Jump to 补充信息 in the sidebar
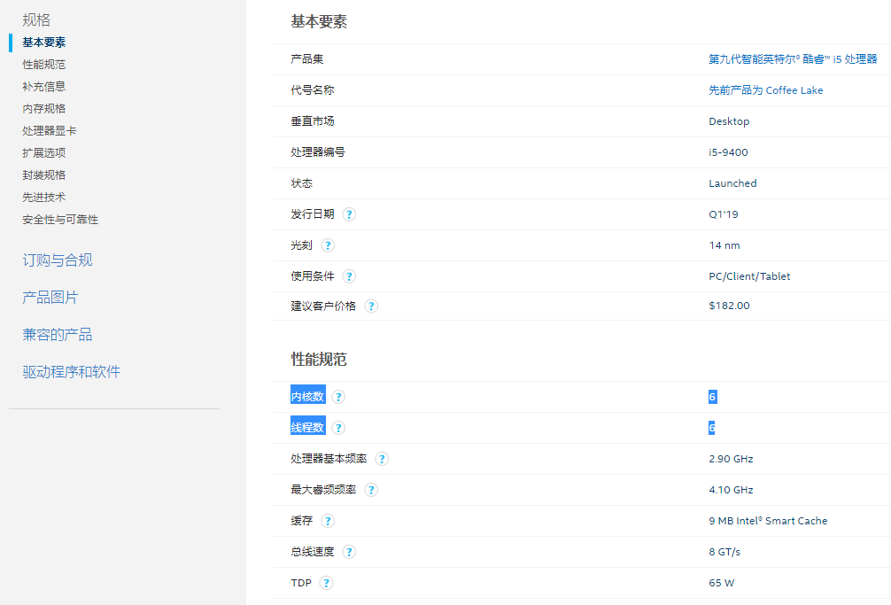 (x=43, y=86)
